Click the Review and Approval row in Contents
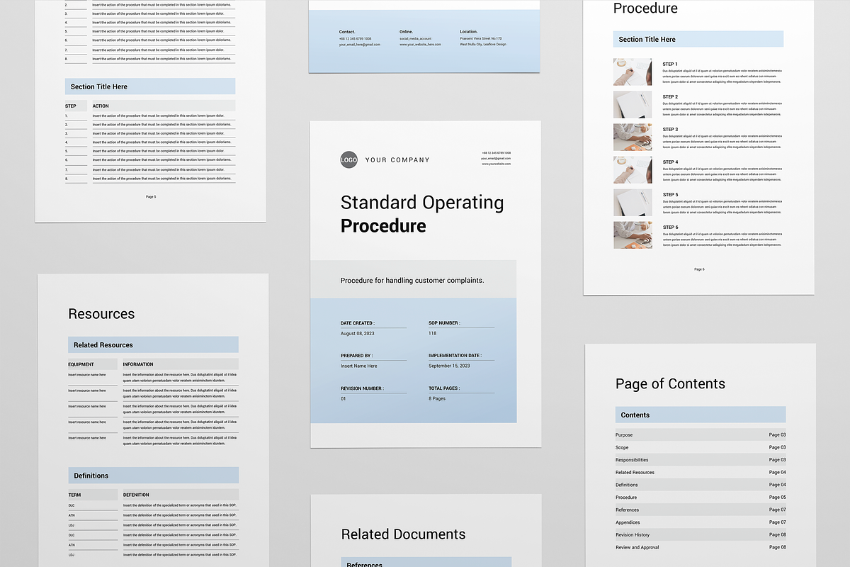Image resolution: width=850 pixels, height=567 pixels. point(701,548)
